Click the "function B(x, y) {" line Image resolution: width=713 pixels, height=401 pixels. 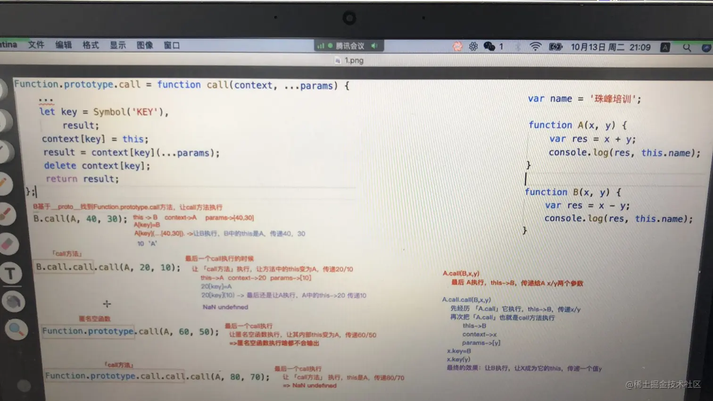pos(573,192)
